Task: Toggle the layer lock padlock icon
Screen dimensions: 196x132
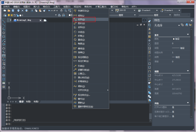Action: 17,15
